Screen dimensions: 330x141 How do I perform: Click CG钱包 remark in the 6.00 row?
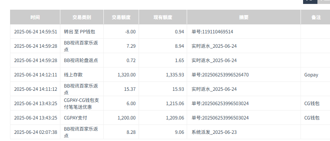pos(312,104)
